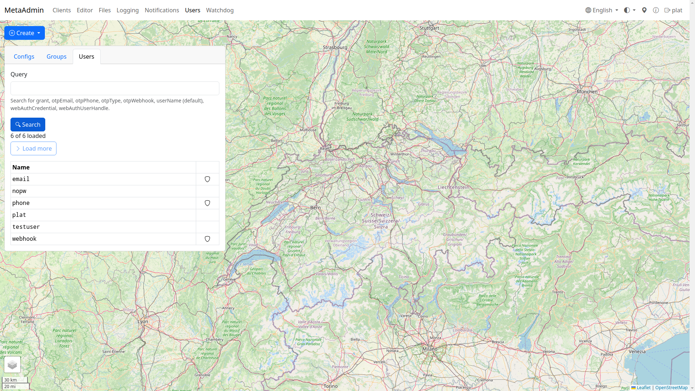Open the Watchdog menu item
Image resolution: width=695 pixels, height=391 pixels.
point(220,10)
